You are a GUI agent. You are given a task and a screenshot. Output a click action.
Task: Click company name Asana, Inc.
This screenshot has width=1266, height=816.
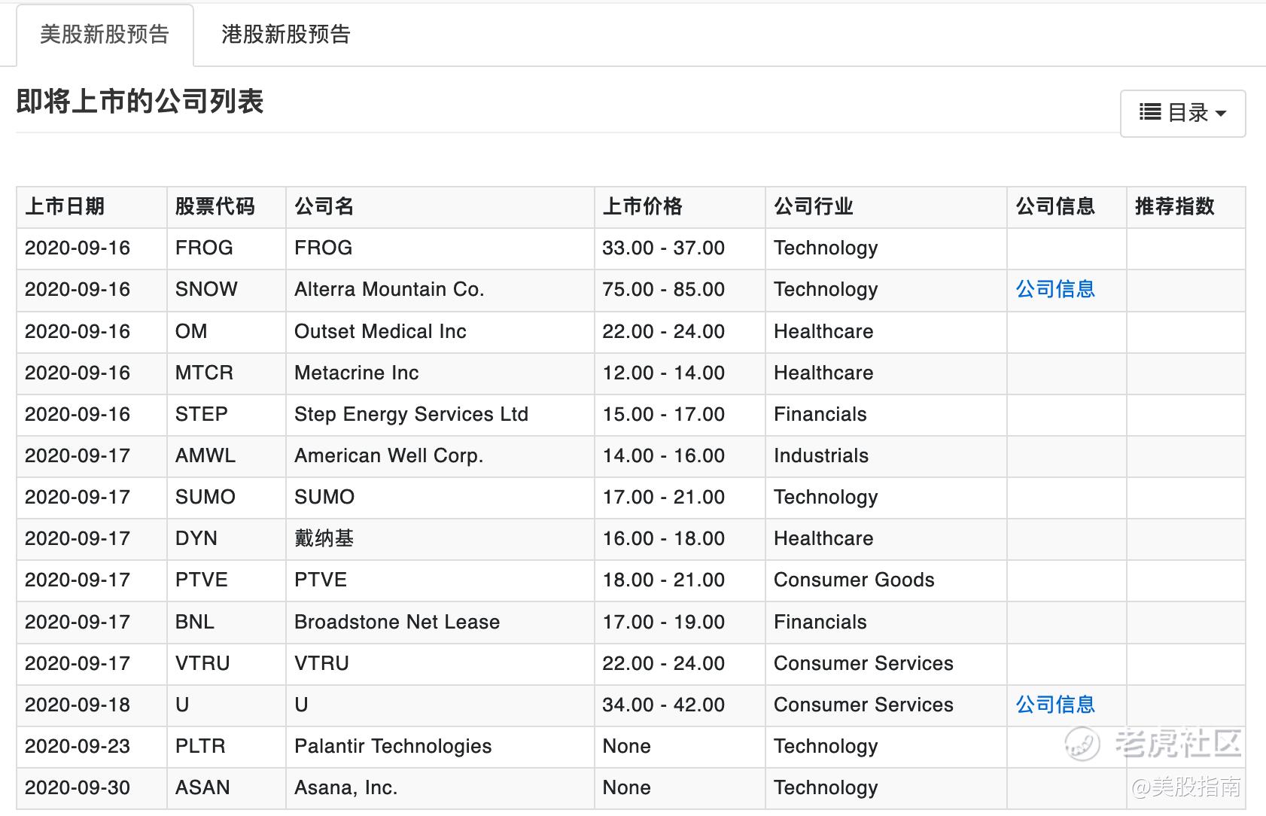(x=345, y=787)
